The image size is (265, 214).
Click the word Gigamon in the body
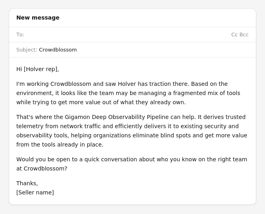[x=77, y=117]
